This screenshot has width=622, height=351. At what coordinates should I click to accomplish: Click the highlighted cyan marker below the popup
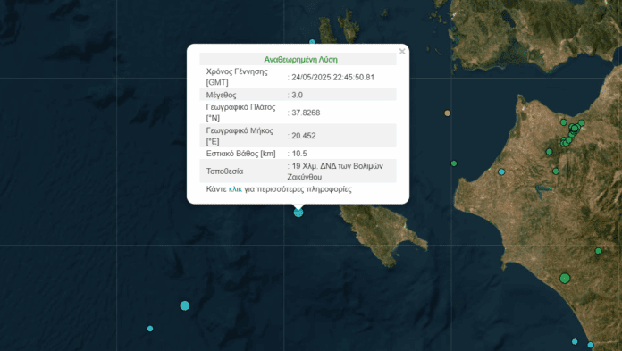298,213
